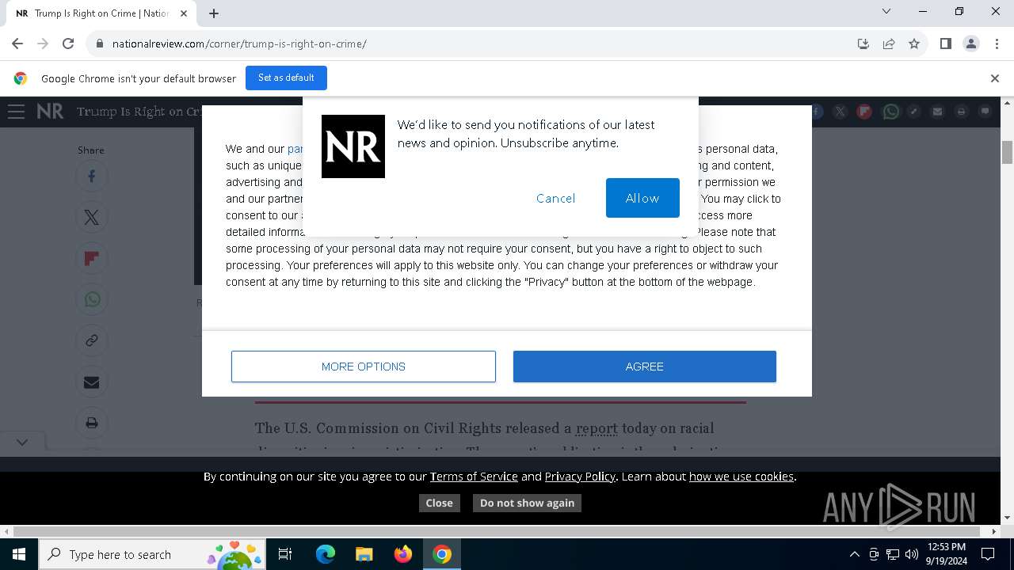Share article on Flipboard from left sidebar
This screenshot has height=570, width=1014.
92,259
